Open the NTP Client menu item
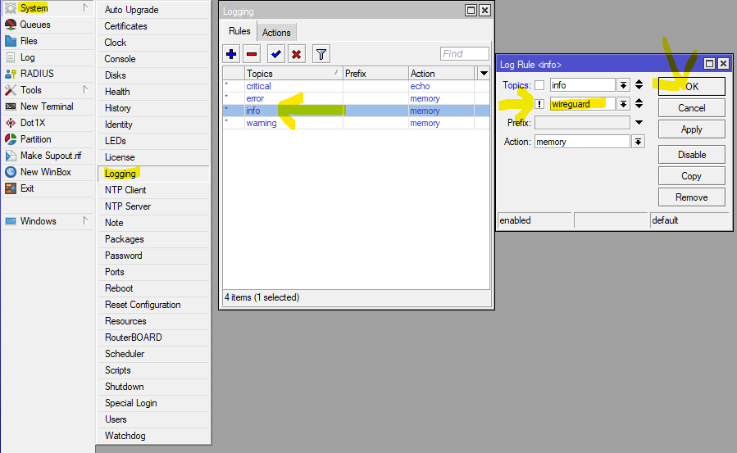Screen dimensions: 737x453 click(x=153, y=190)
